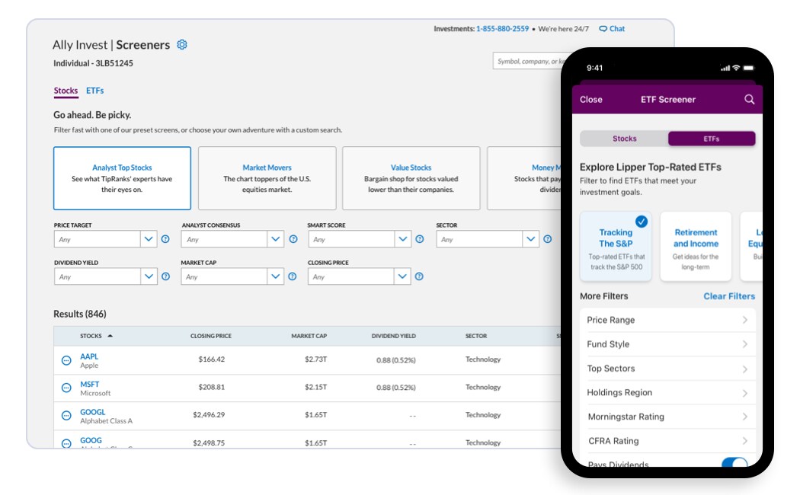This screenshot has width=800, height=495.
Task: Expand the Morningstar Rating filter
Action: tap(667, 417)
